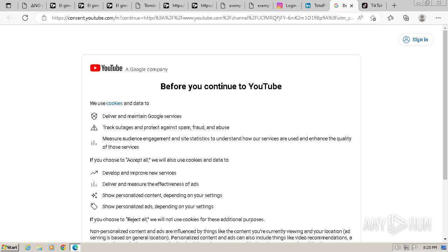448x252 pixels.
Task: Click 'A Google company' text
Action: pyautogui.click(x=146, y=69)
